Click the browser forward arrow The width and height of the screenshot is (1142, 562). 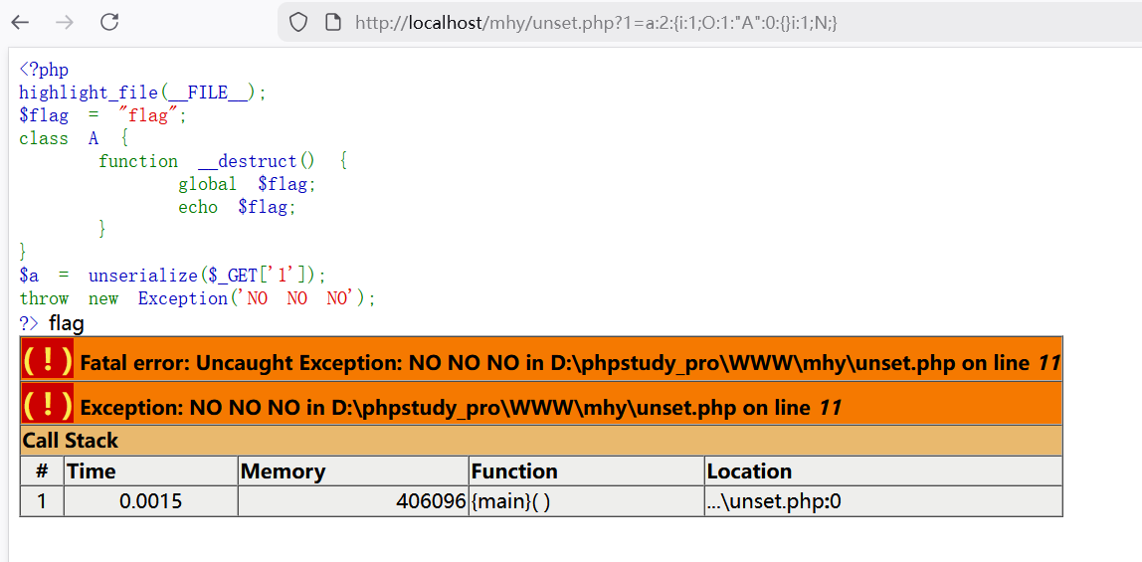pos(65,22)
